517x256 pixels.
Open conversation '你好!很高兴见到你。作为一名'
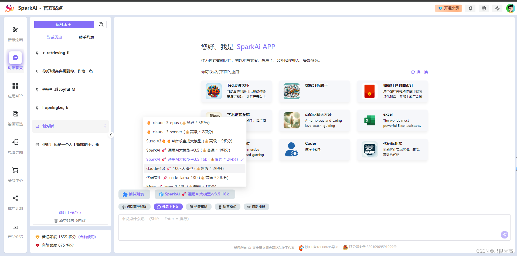(x=70, y=71)
